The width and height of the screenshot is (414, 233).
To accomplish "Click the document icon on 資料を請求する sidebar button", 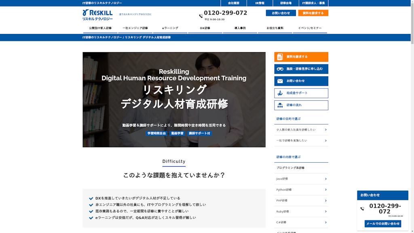I will tap(280, 57).
